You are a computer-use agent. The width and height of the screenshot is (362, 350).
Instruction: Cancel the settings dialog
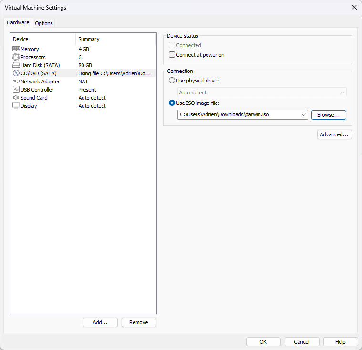[302, 342]
